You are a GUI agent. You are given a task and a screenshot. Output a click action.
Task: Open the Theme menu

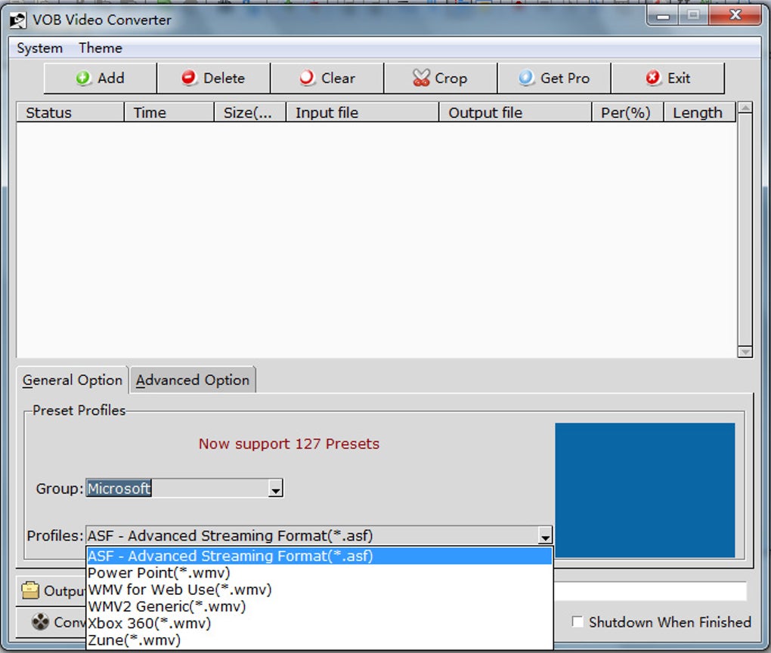tap(101, 48)
